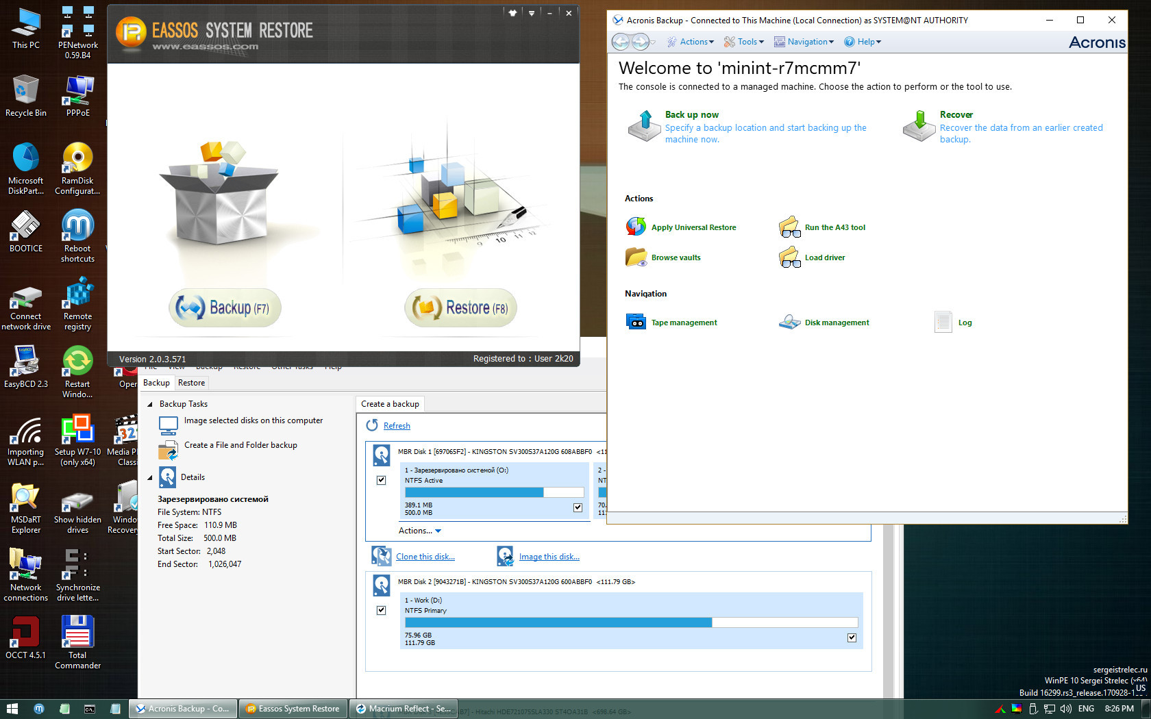Click the Windows Start button
The height and width of the screenshot is (719, 1151).
click(12, 709)
